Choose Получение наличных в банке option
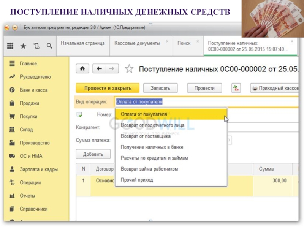This screenshot has width=304, height=228. pyautogui.click(x=152, y=147)
